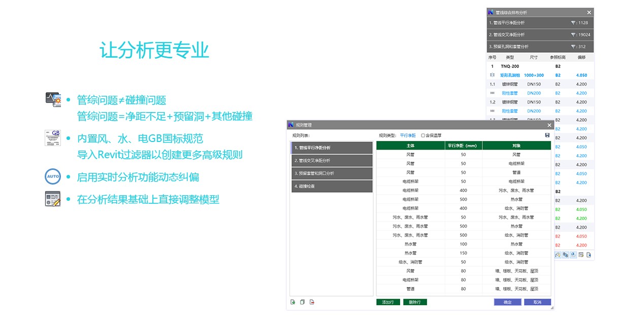Cancel with the 取消 button
This screenshot has width=619, height=322.
[537, 302]
